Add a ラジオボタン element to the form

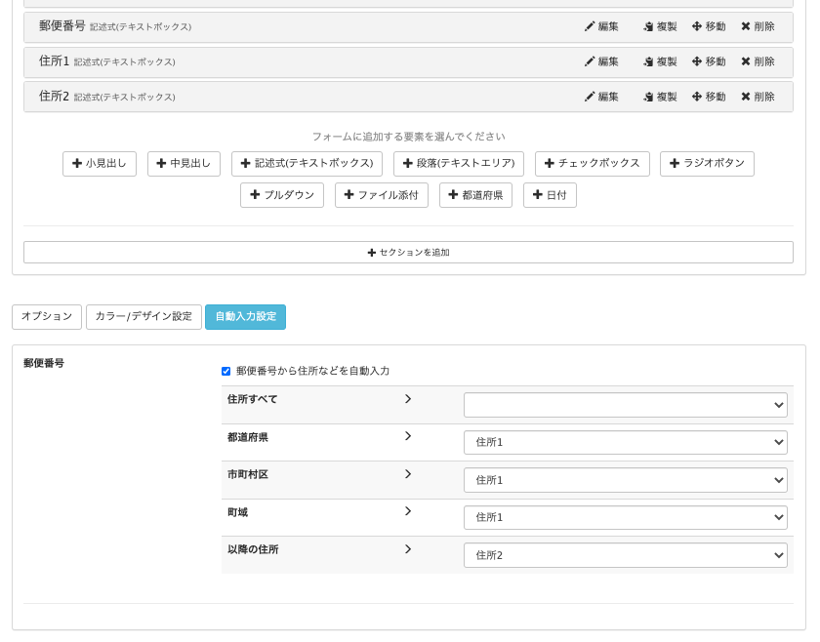tap(707, 164)
